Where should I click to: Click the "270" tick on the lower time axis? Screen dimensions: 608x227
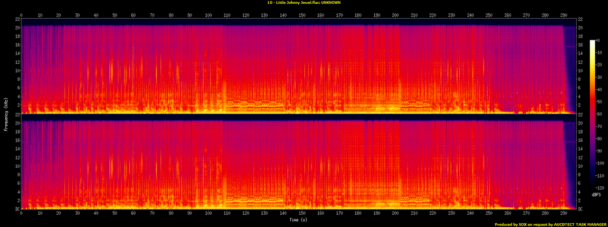tap(527, 214)
